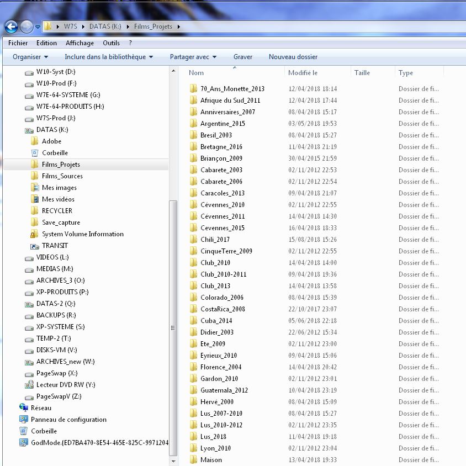This screenshot has width=466, height=466.
Task: Create a Nouveau dossier
Action: click(x=293, y=57)
